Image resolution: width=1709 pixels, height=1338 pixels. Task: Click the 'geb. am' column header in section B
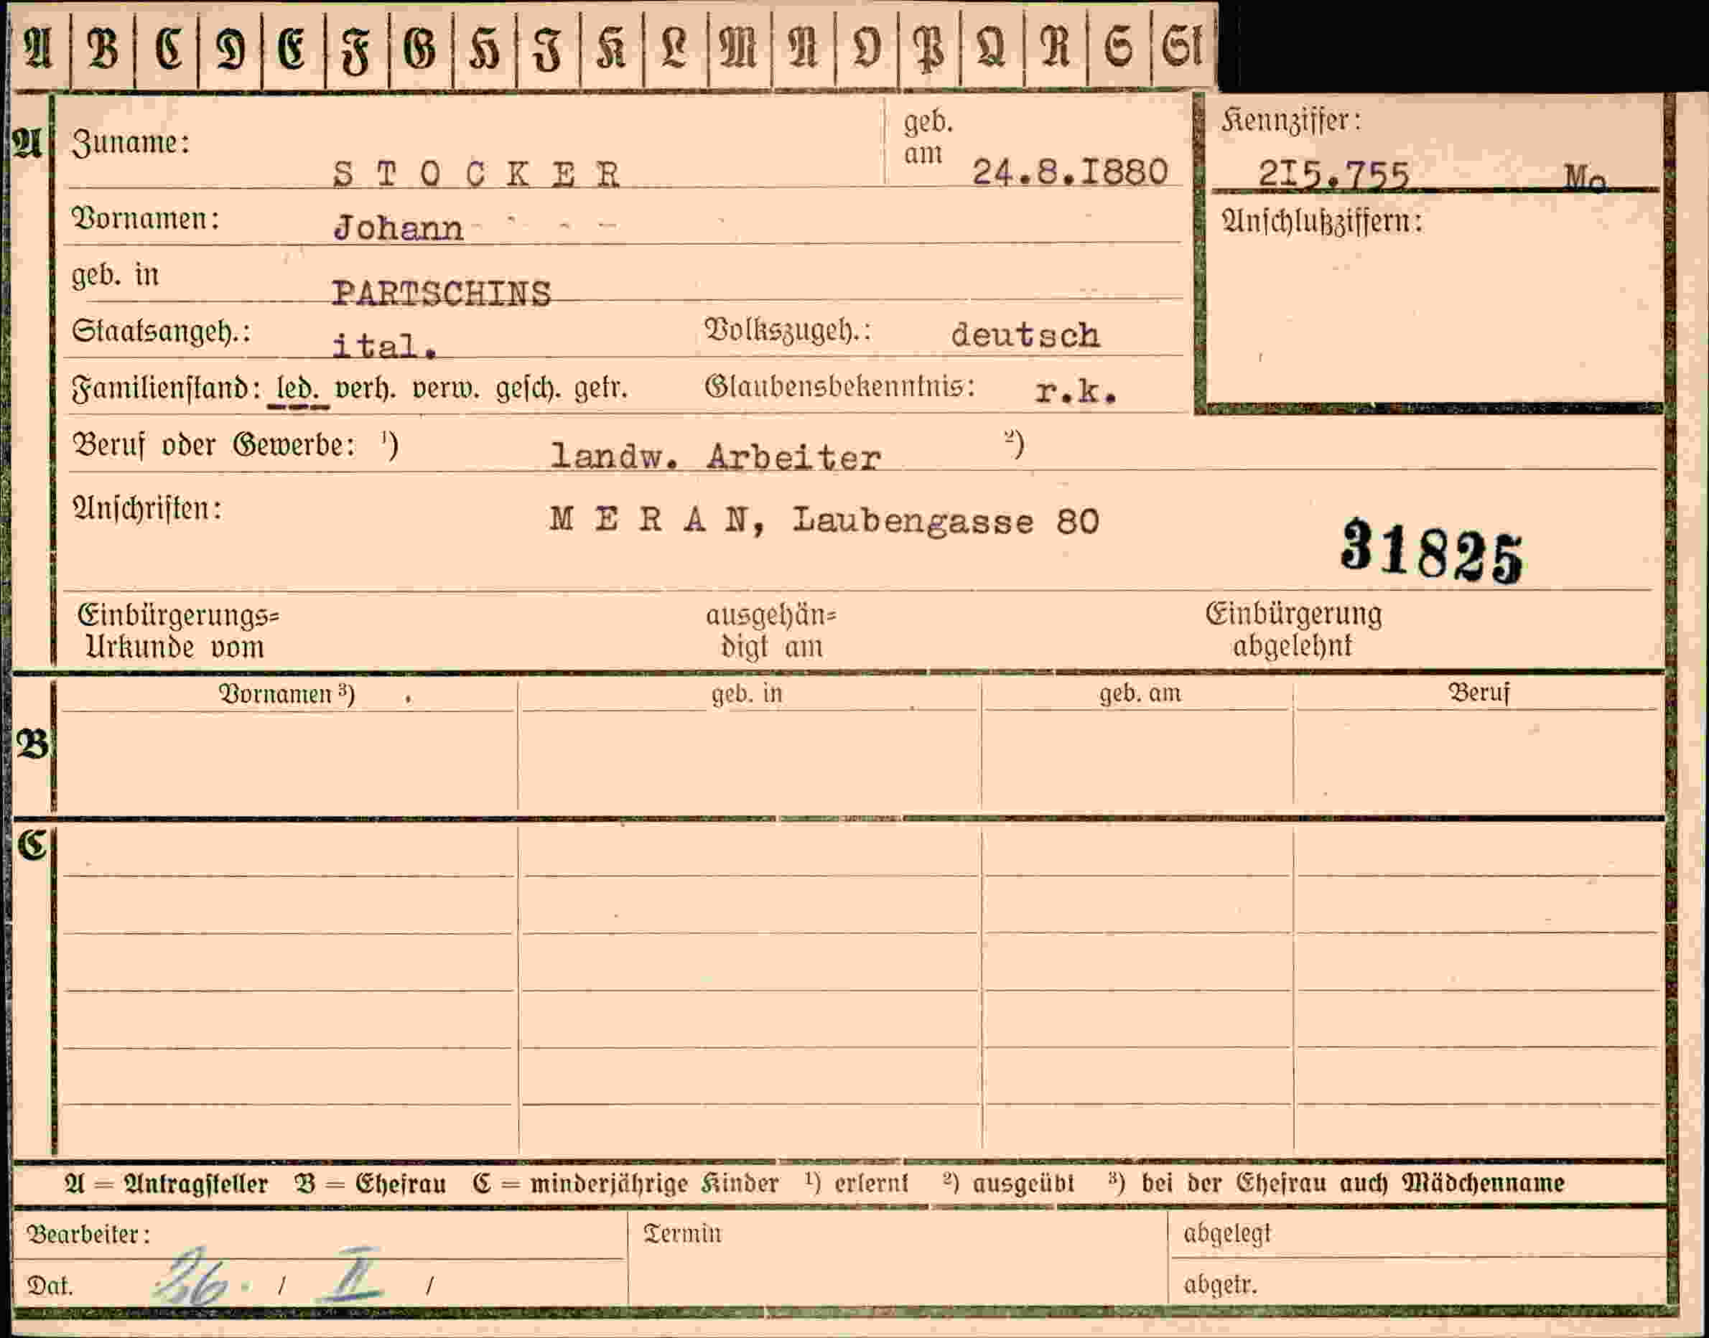(1140, 693)
